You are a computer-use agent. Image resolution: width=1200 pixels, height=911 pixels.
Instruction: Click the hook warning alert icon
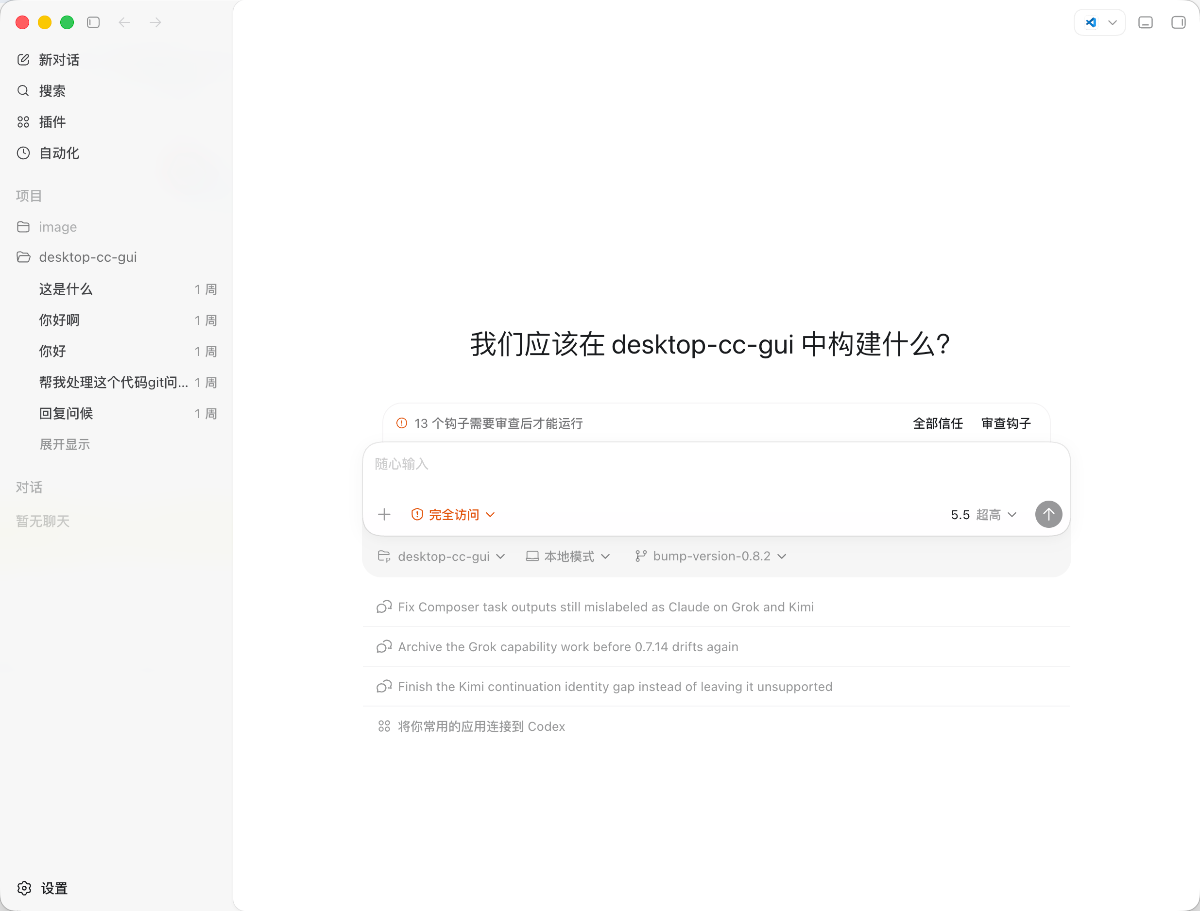[x=401, y=423]
